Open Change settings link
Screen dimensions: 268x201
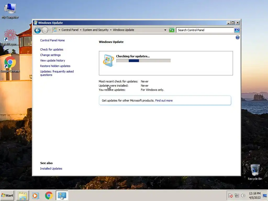(50, 55)
